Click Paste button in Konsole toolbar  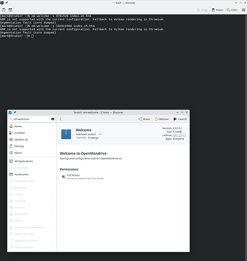217,10
